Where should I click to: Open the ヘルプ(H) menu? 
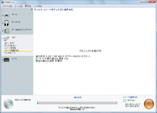[x=37, y=6]
